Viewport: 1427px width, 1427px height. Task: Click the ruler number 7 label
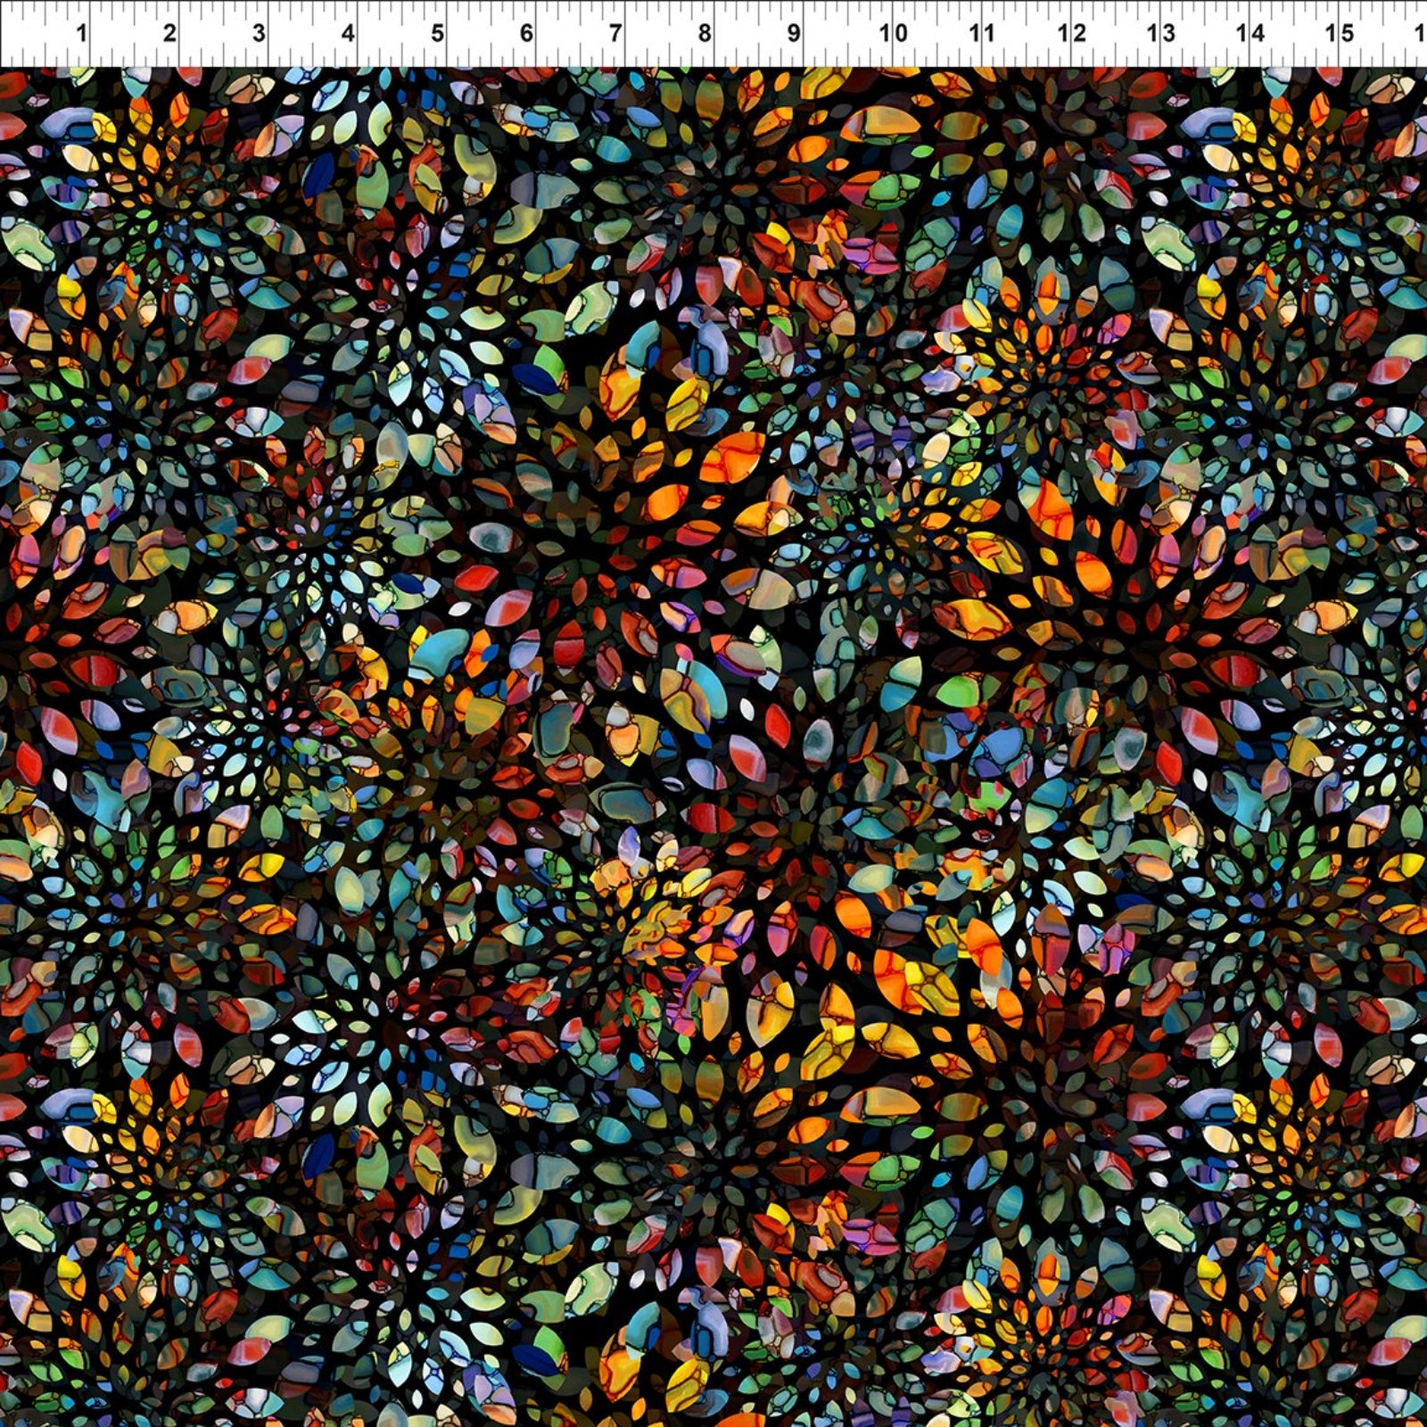point(615,34)
